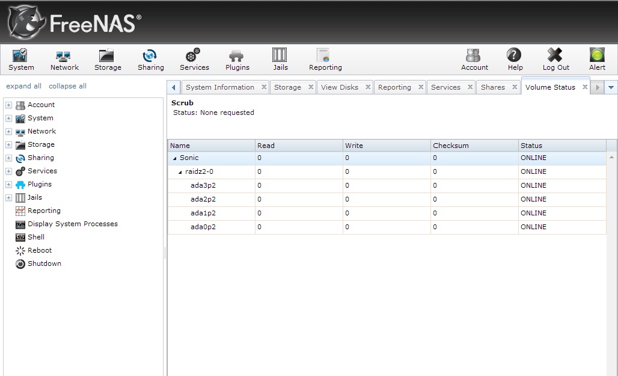The image size is (618, 376).
Task: Select the ada3p2 disk row
Action: tap(387, 186)
